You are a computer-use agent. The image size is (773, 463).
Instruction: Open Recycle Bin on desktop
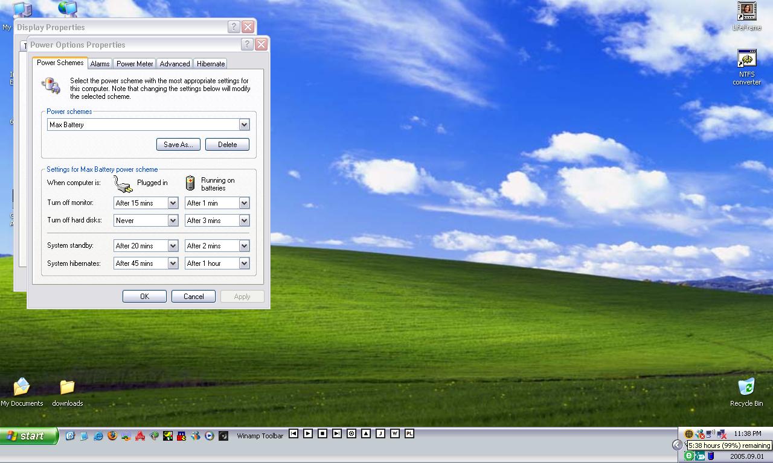[746, 392]
